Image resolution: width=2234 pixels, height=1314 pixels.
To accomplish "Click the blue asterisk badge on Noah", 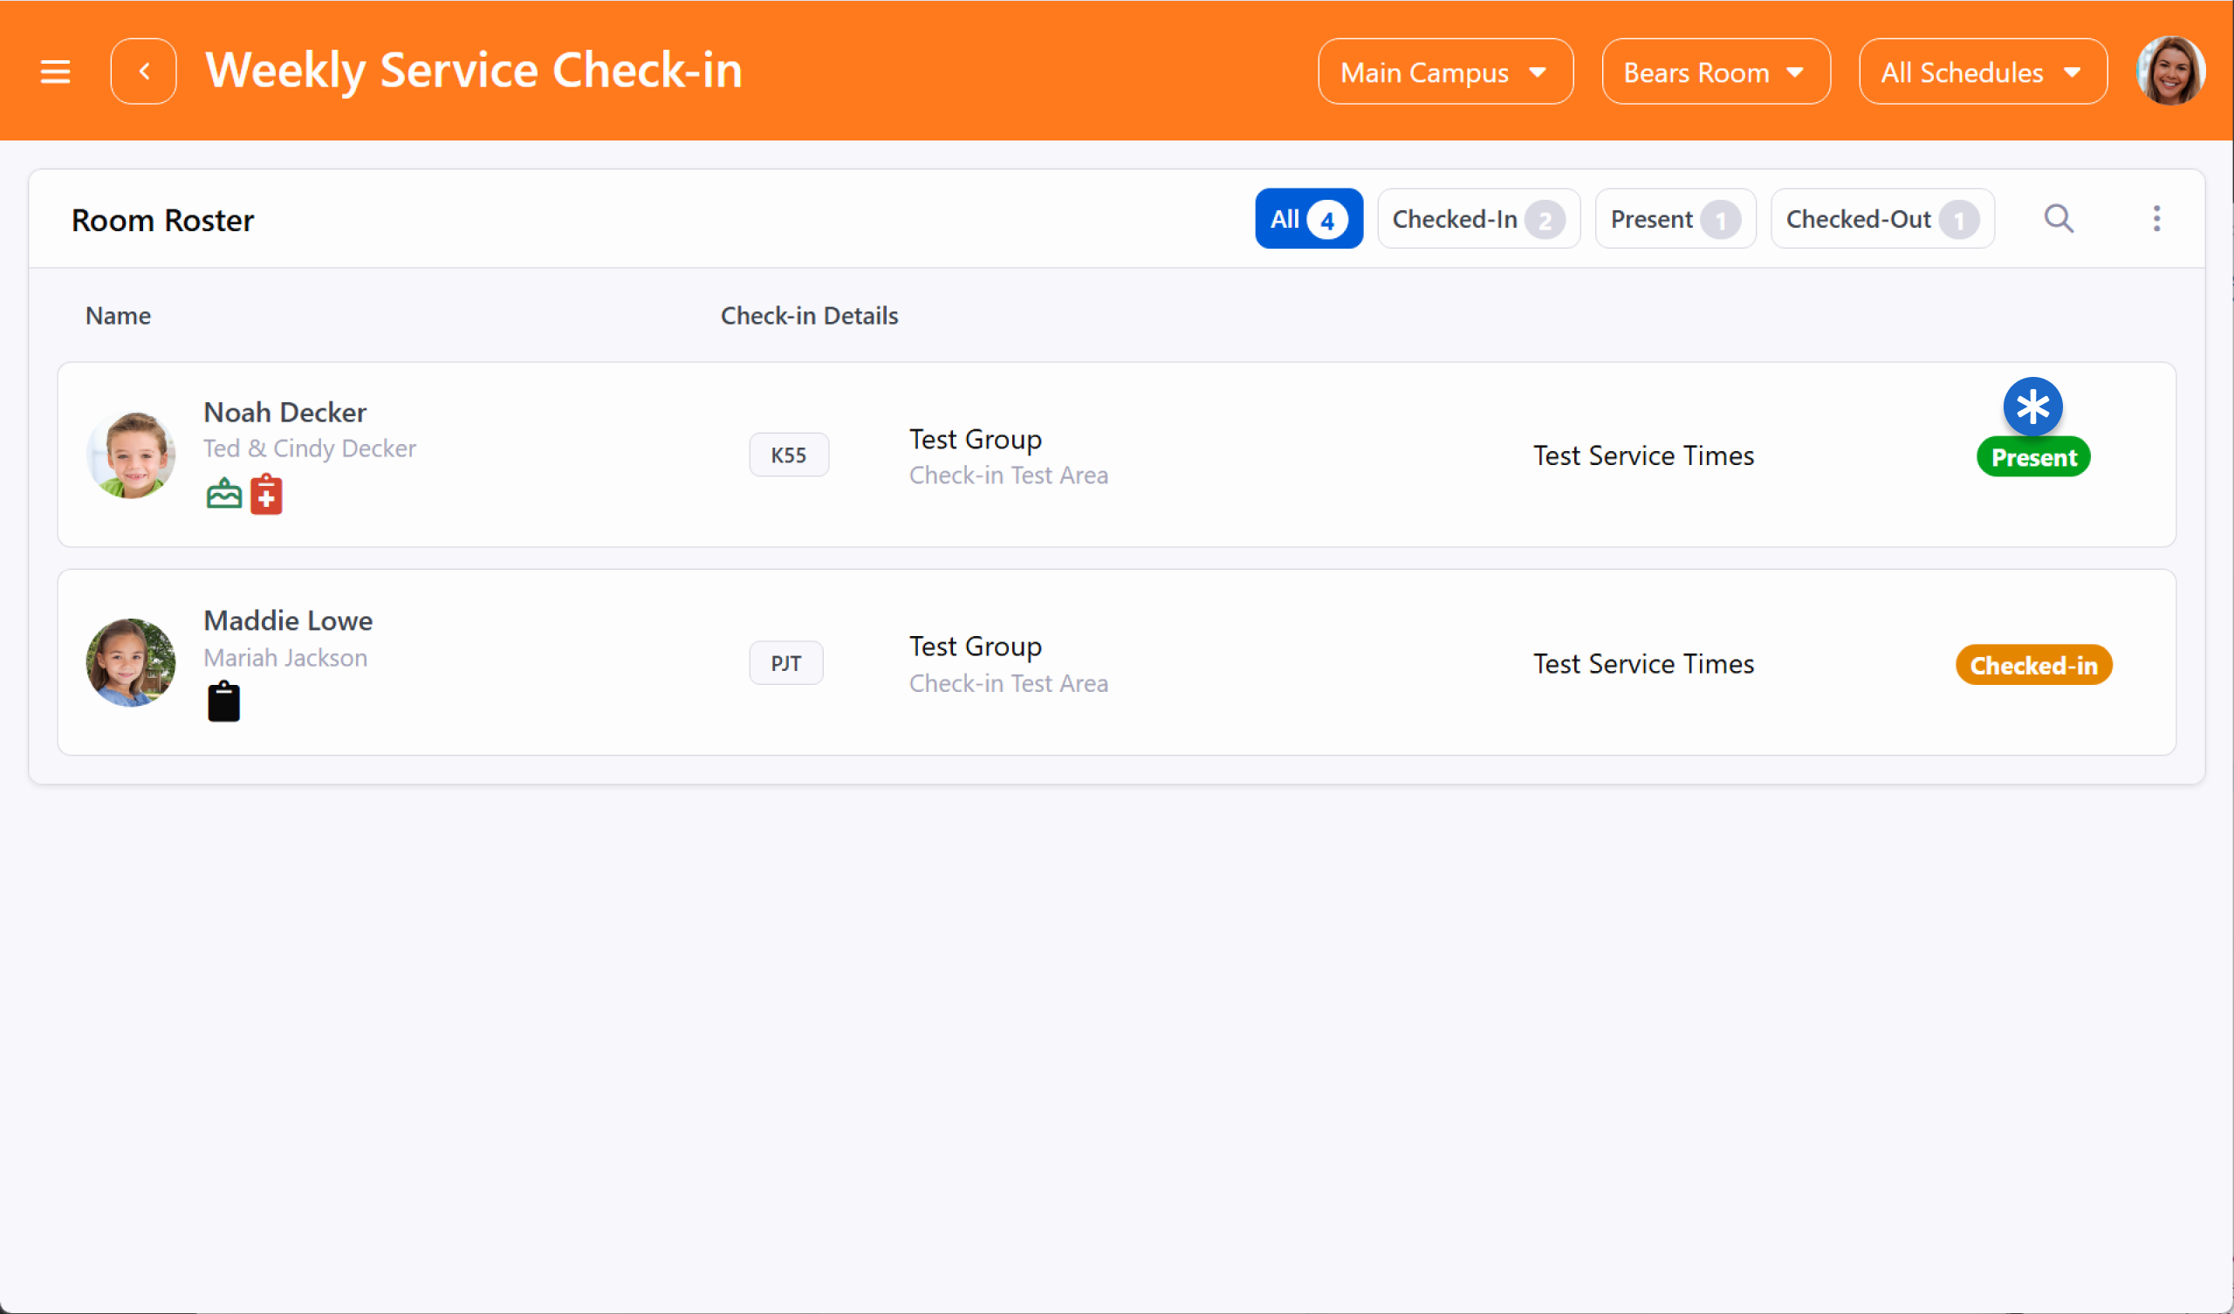I will tap(2032, 407).
